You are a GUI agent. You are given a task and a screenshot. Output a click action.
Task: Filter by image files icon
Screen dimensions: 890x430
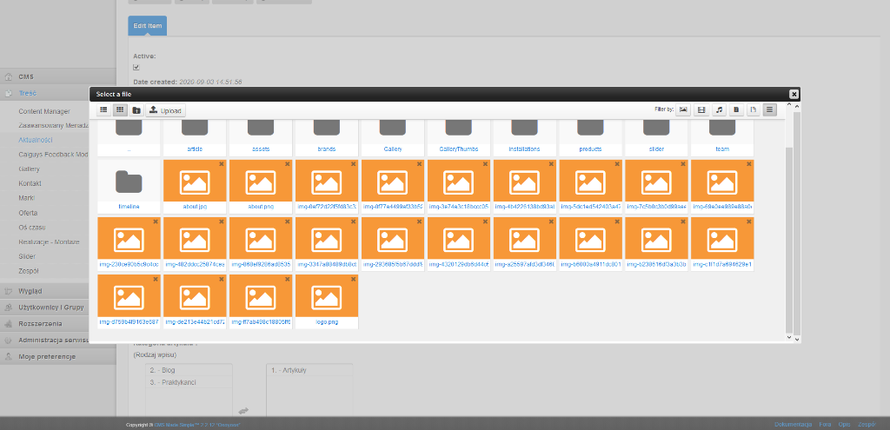[684, 110]
